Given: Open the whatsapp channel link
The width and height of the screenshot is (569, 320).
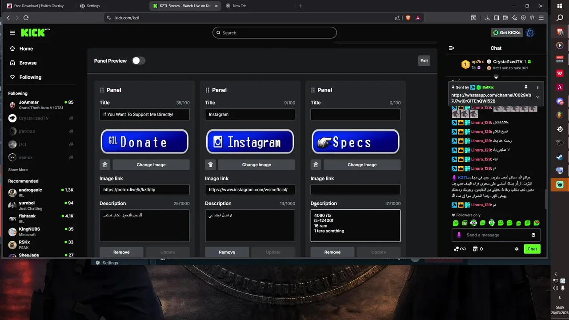Looking at the screenshot, I should tap(491, 98).
